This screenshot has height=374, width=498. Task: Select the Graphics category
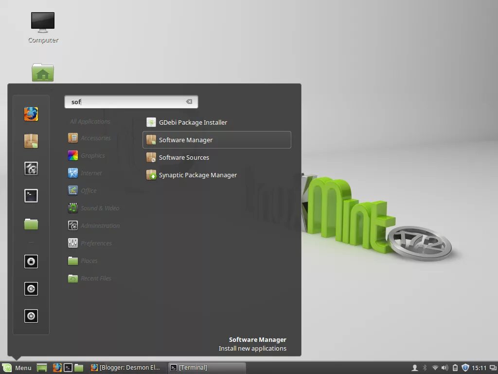pos(87,155)
